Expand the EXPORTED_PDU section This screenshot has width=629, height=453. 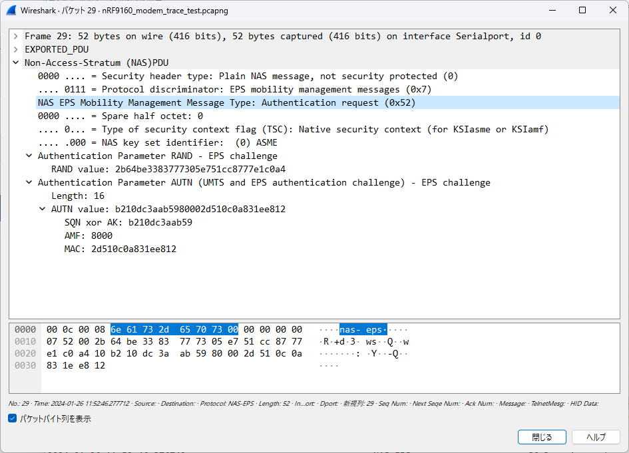[16, 49]
